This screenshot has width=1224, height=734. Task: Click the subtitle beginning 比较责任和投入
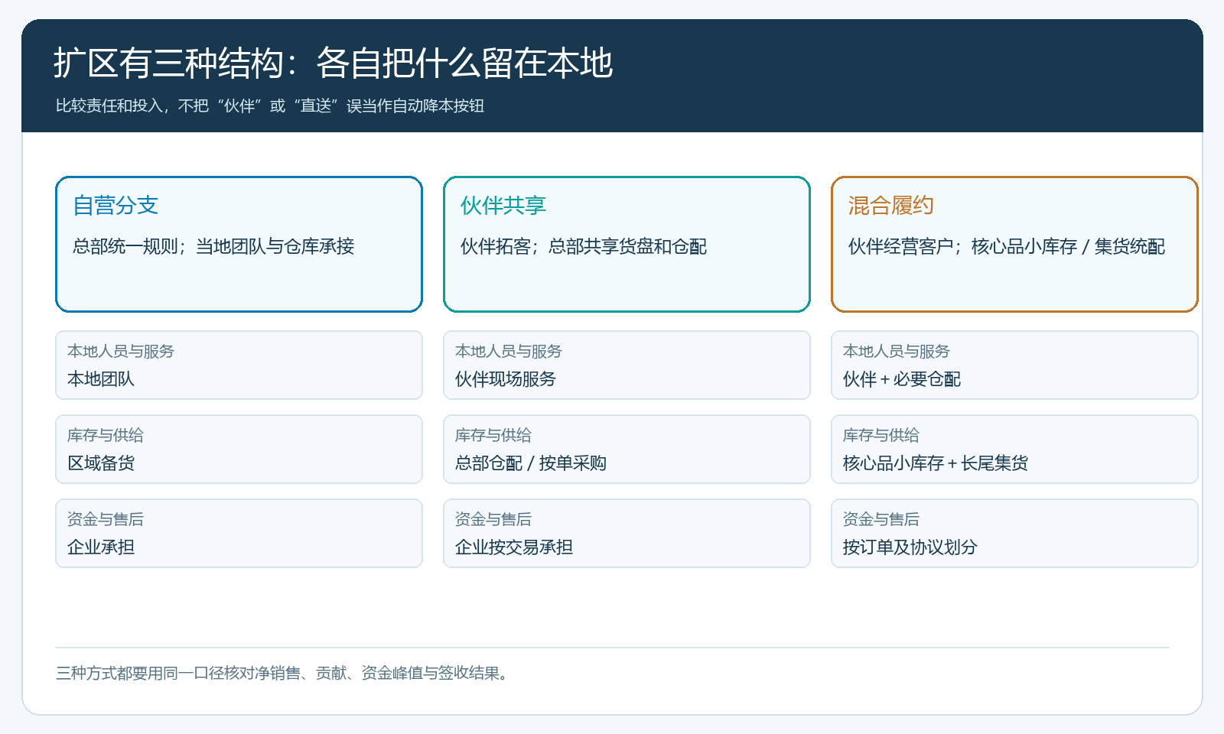coord(269,106)
